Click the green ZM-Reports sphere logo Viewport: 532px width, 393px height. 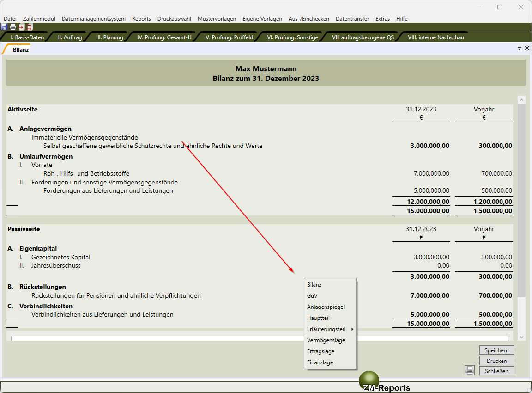coord(369,380)
